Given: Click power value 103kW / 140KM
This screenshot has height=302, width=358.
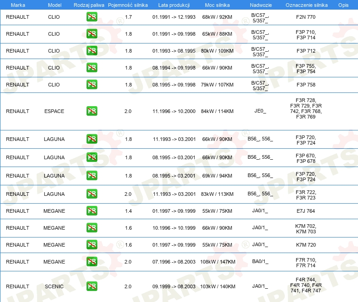Looking at the screenshot, I should (x=217, y=286).
